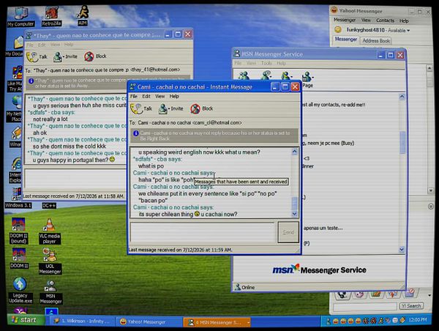Screen dimensions: 439x331
Task: Click Talk icon in Thay chat window
Action: point(32,57)
